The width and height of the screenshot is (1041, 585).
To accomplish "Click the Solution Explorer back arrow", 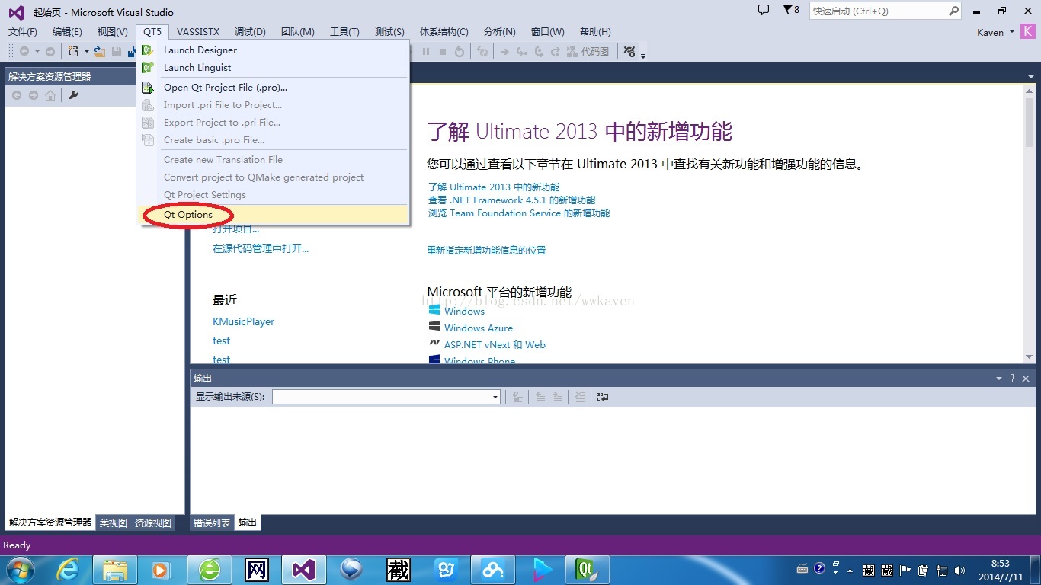I will pos(17,95).
